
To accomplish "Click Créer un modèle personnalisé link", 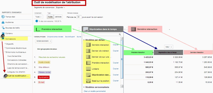I will [x=95, y=91].
